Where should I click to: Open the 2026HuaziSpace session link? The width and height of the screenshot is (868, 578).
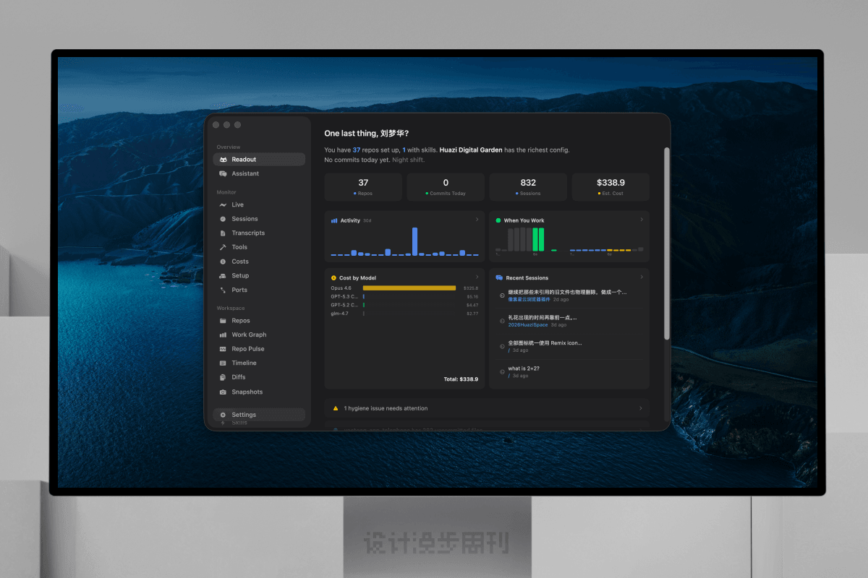[527, 325]
